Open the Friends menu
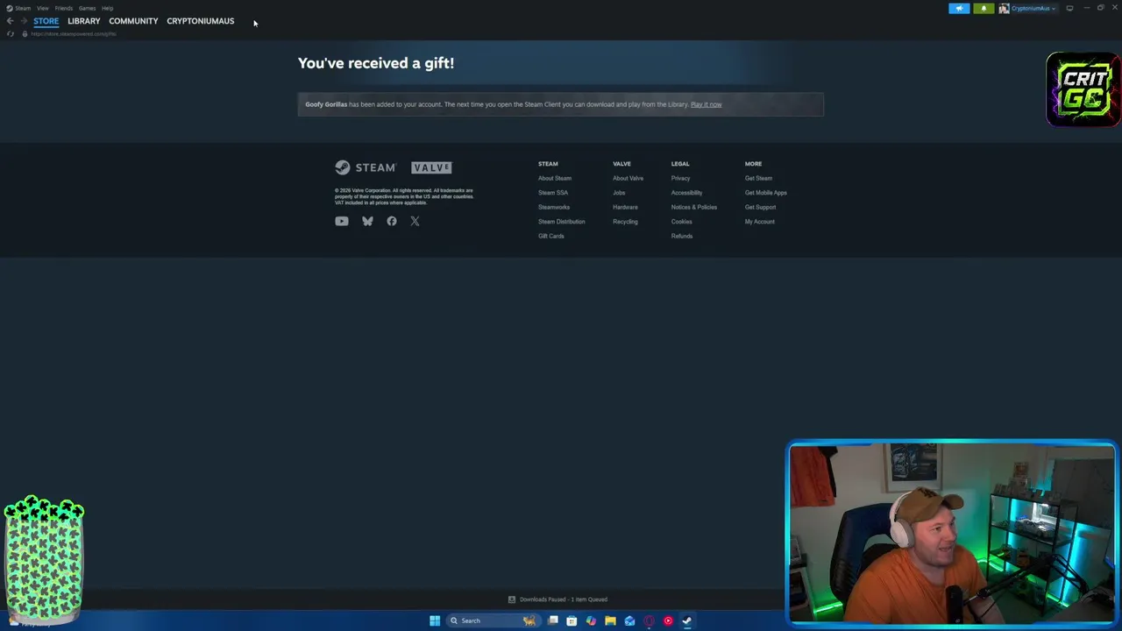Viewport: 1122px width, 631px height. click(64, 8)
